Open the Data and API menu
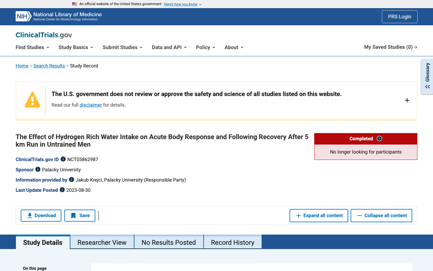This screenshot has width=433, height=271. (x=169, y=47)
